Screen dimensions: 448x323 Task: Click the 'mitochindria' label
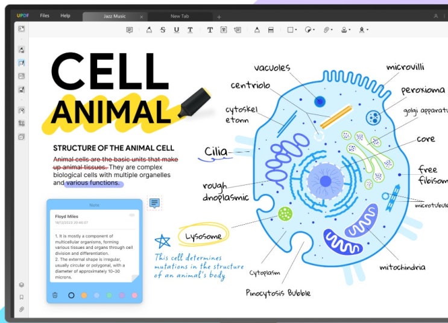click(x=402, y=267)
